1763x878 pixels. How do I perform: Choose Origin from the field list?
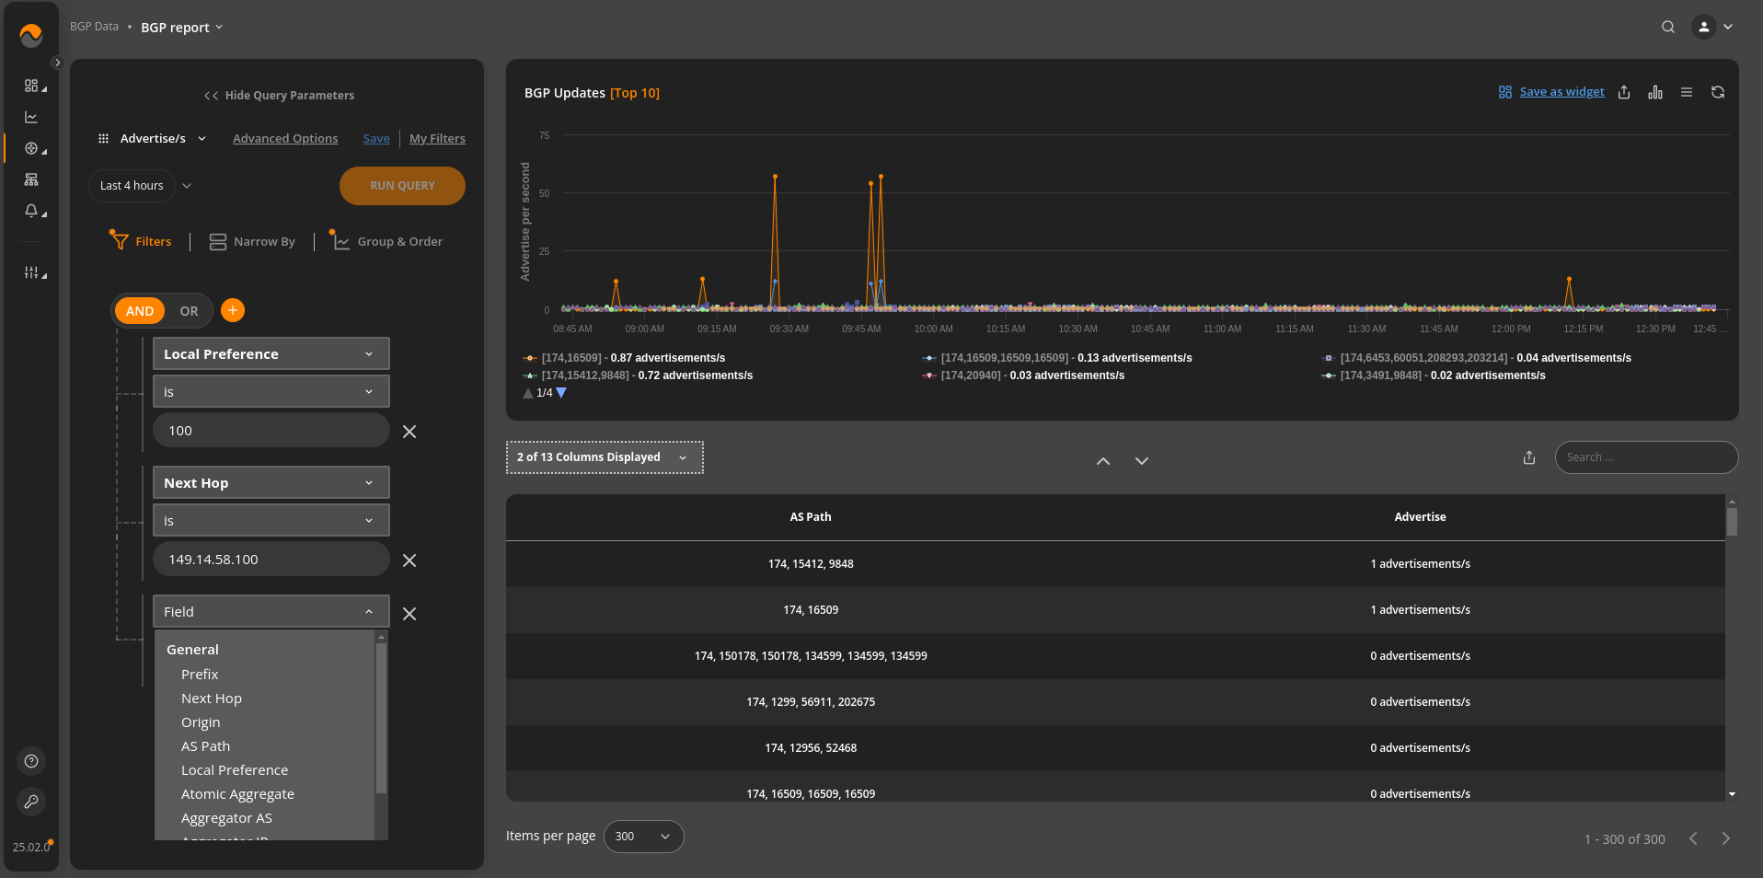[x=201, y=722]
